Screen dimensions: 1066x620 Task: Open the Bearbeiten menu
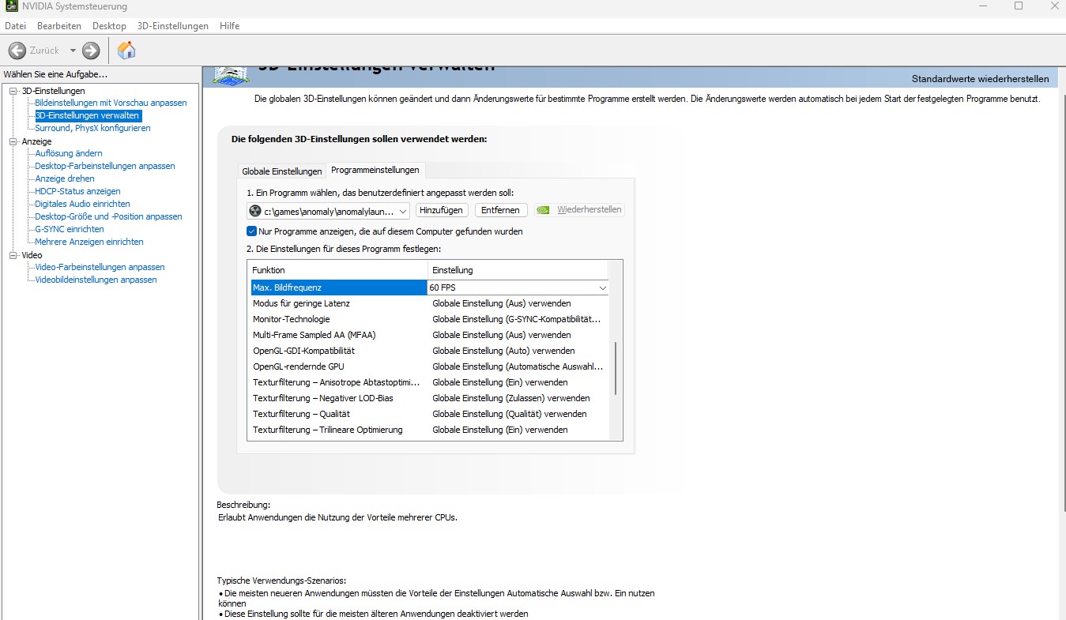point(59,26)
